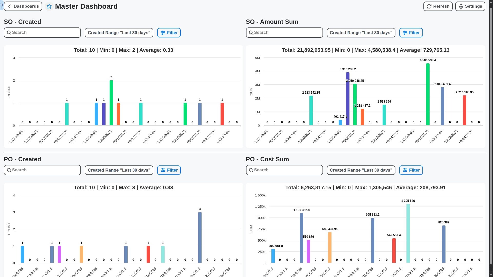Open Created Range dropdown in SO - Amount Sum
Image resolution: width=493 pixels, height=277 pixels.
click(x=361, y=33)
